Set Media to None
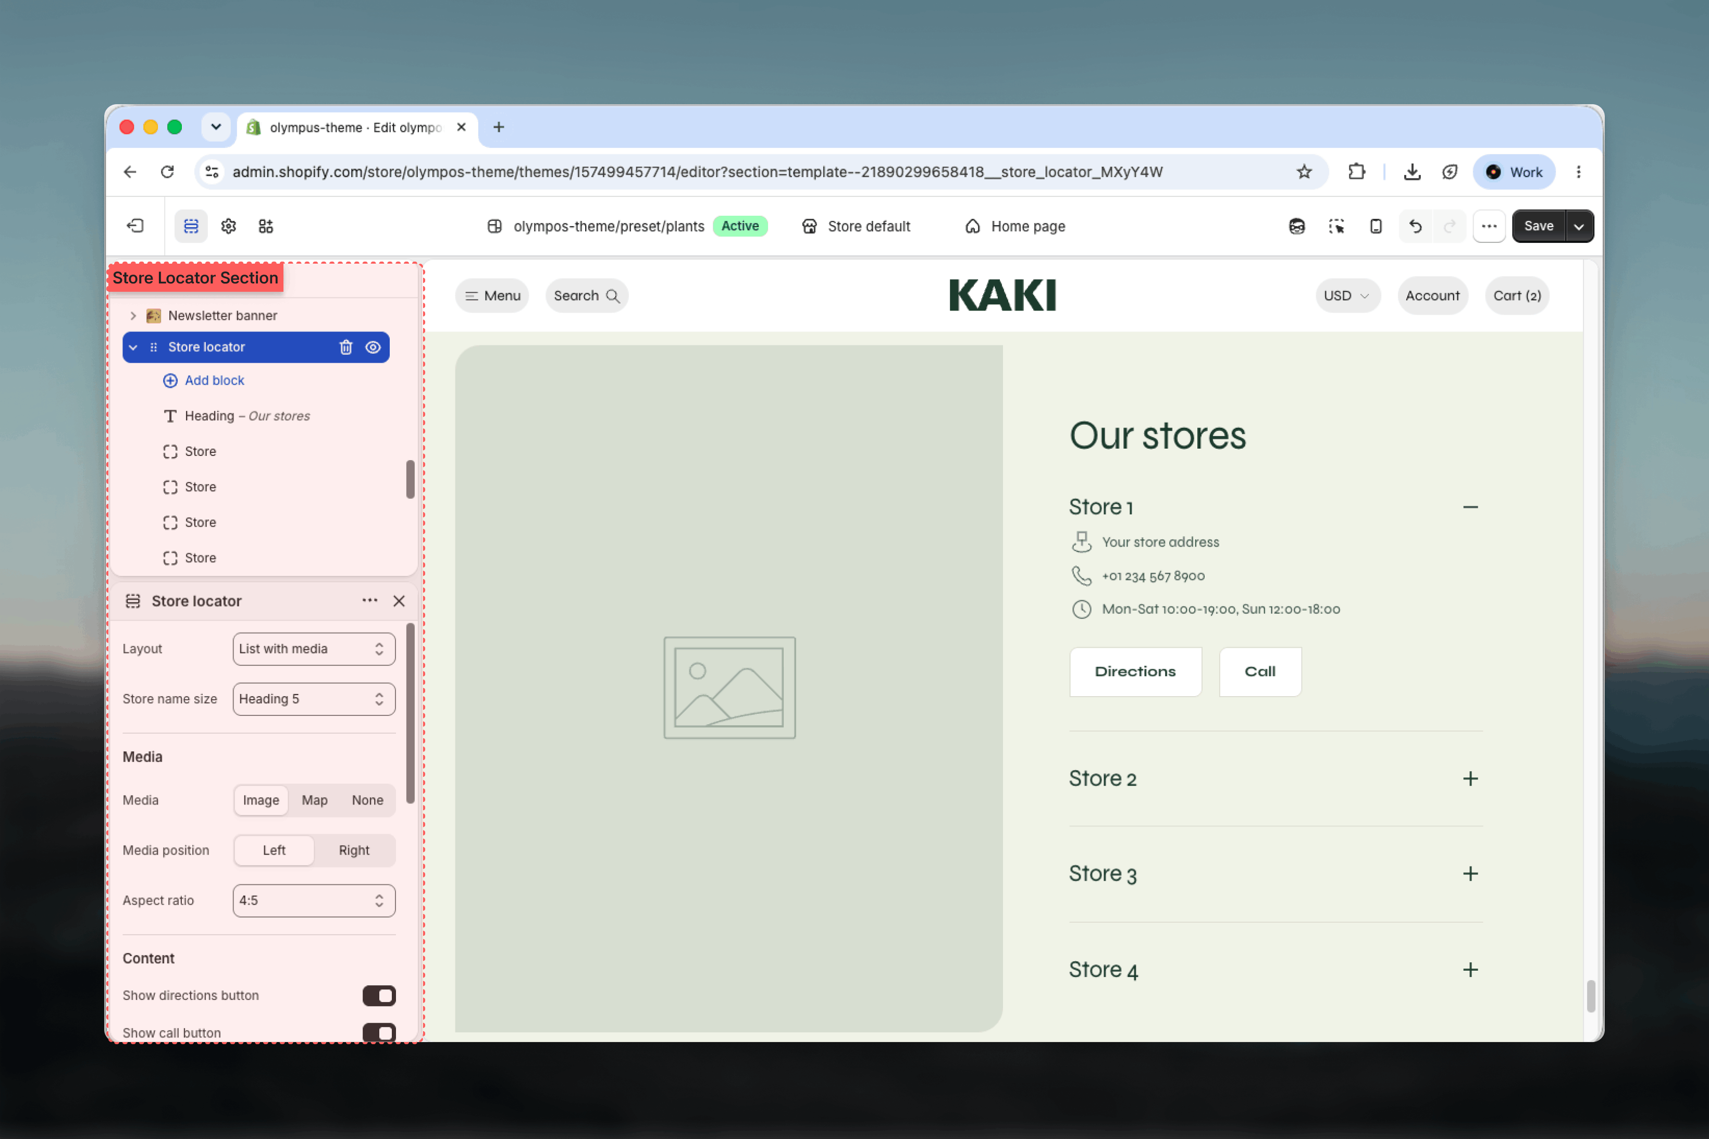The height and width of the screenshot is (1139, 1709). pos(367,800)
